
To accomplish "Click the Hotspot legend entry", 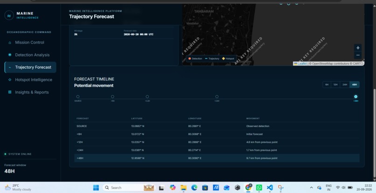I will pyautogui.click(x=228, y=59).
